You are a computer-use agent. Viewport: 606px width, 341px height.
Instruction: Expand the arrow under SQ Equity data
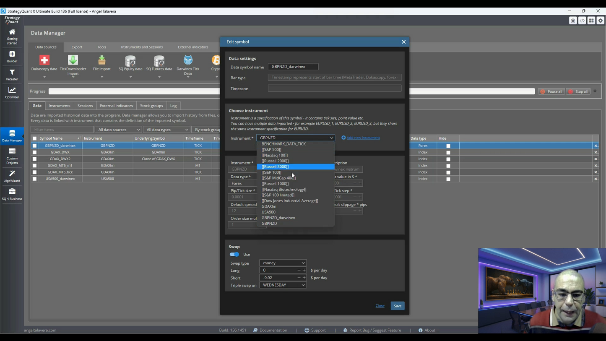(x=130, y=77)
